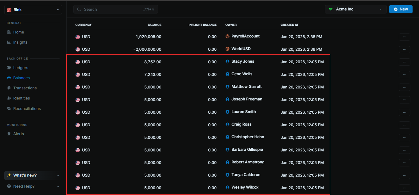Click the Balance column header
Screen dimensions: 419x195
(x=154, y=25)
